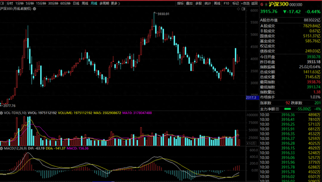Click the 主力净额 green bar indicator
The height and width of the screenshot is (182, 322).
click(x=287, y=109)
